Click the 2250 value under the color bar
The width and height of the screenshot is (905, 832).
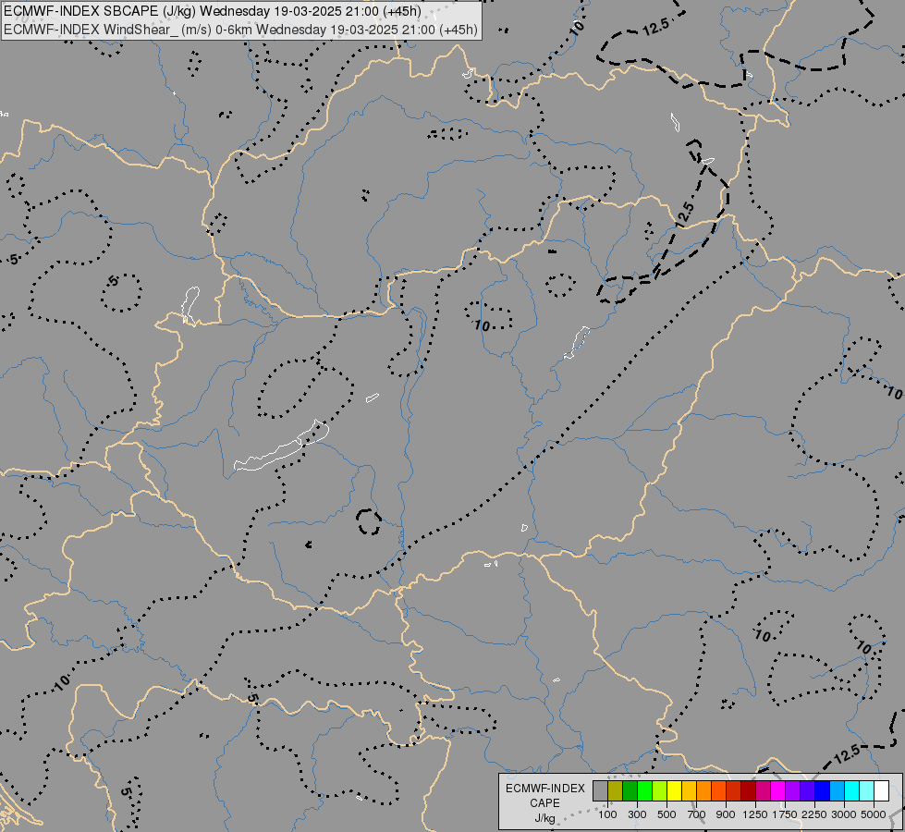(x=813, y=814)
